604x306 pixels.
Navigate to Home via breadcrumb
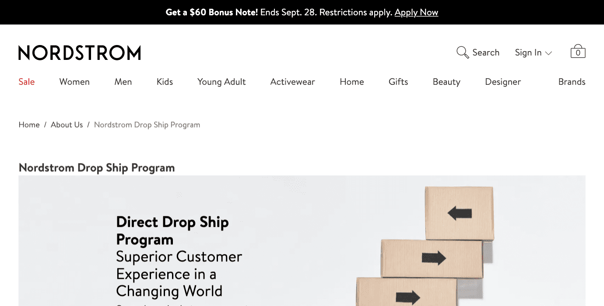click(x=29, y=125)
